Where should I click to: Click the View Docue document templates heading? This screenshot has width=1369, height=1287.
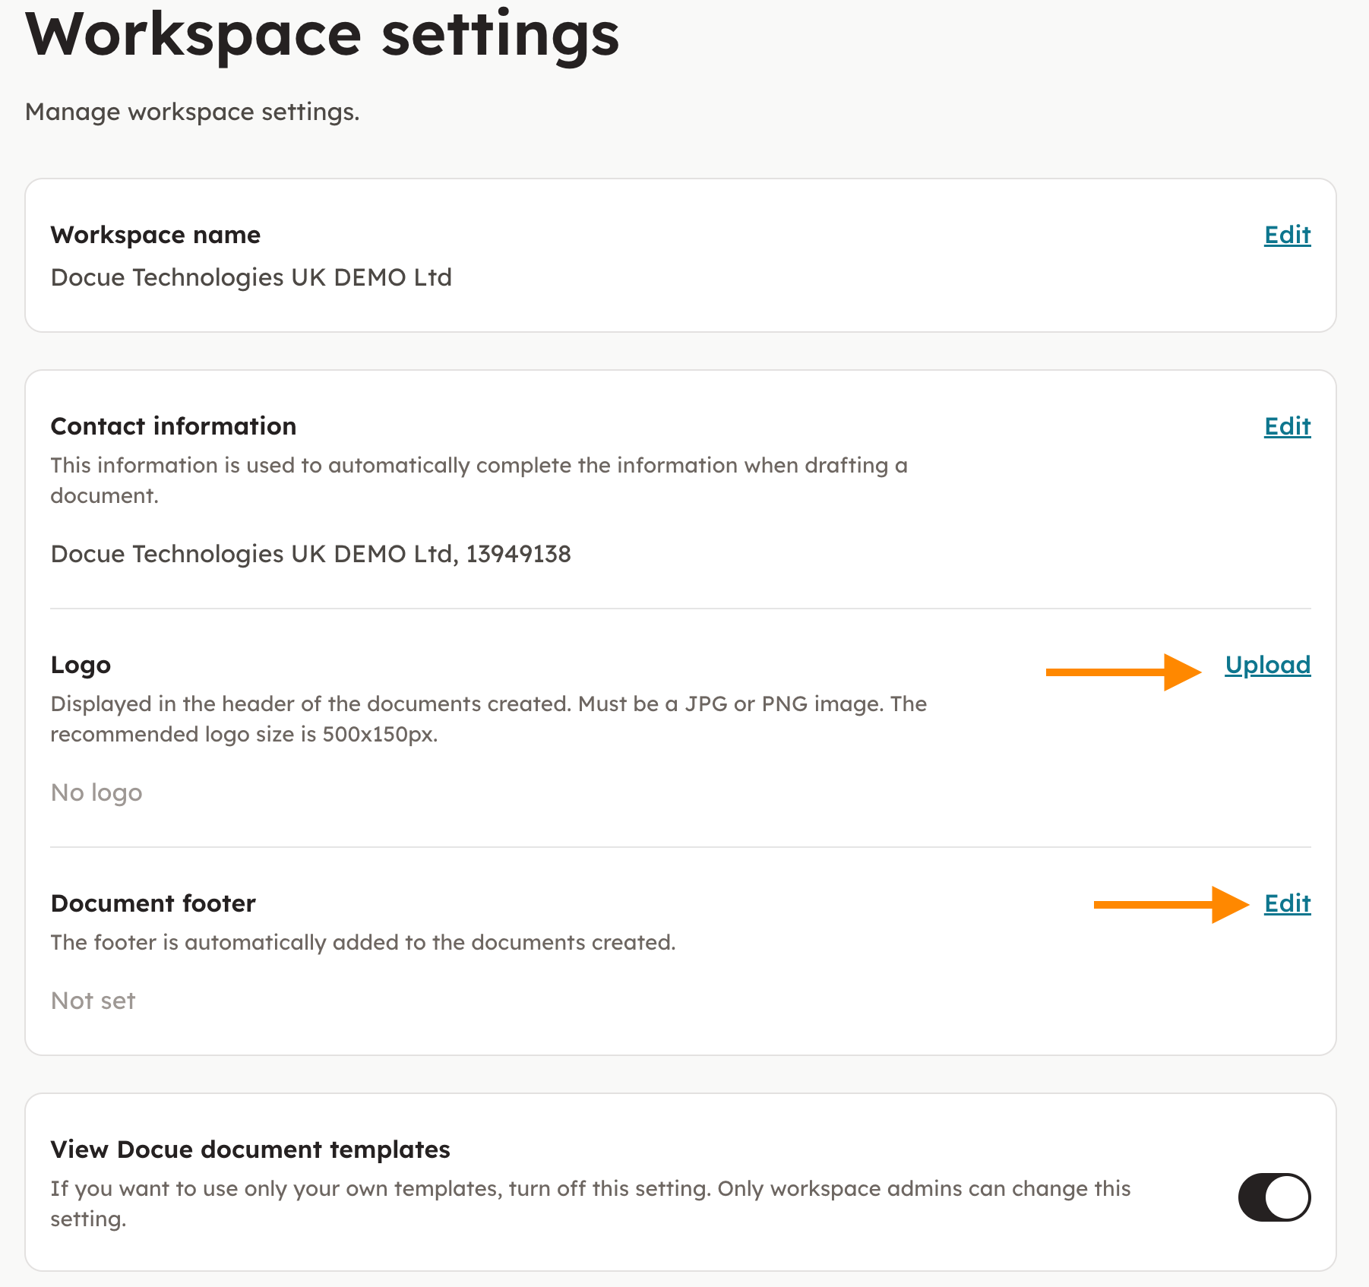pos(250,1149)
